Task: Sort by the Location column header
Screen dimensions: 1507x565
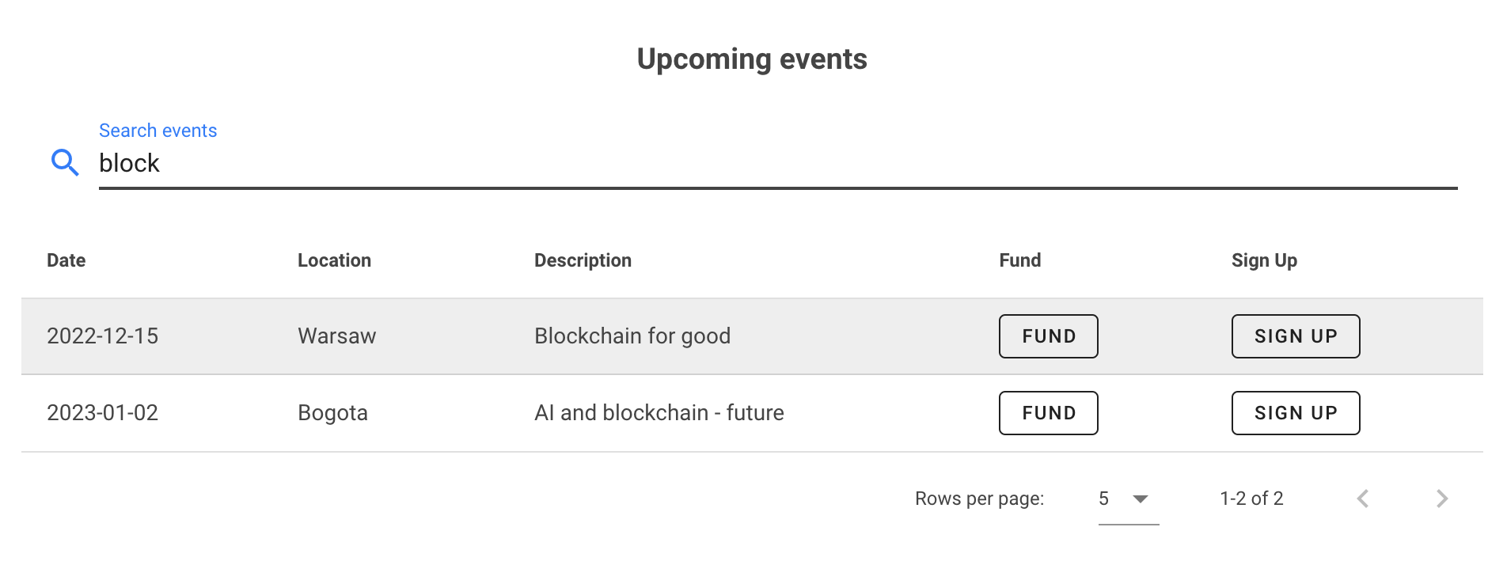Action: 334,260
